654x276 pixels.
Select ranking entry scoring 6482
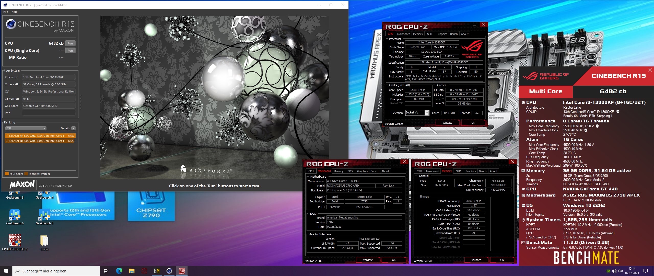40,136
